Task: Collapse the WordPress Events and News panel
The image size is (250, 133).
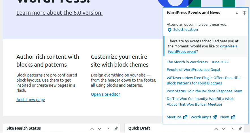Action: coord(237,13)
